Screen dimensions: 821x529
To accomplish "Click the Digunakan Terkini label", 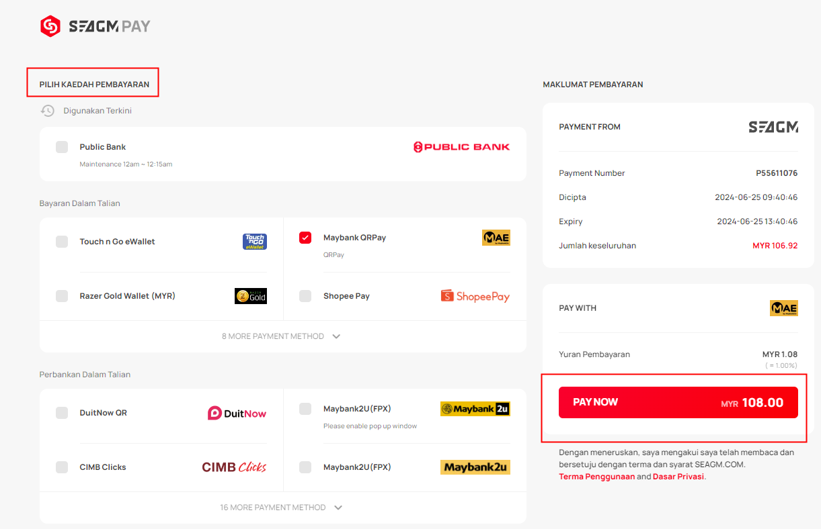I will [x=97, y=111].
